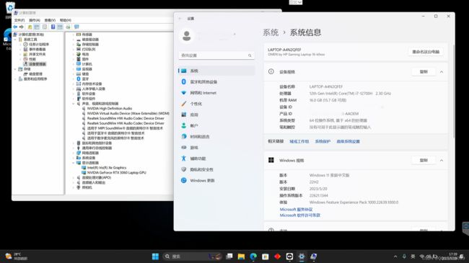Select 任务计划程序 in the left tree
The height and width of the screenshot is (263, 469).
point(38,44)
